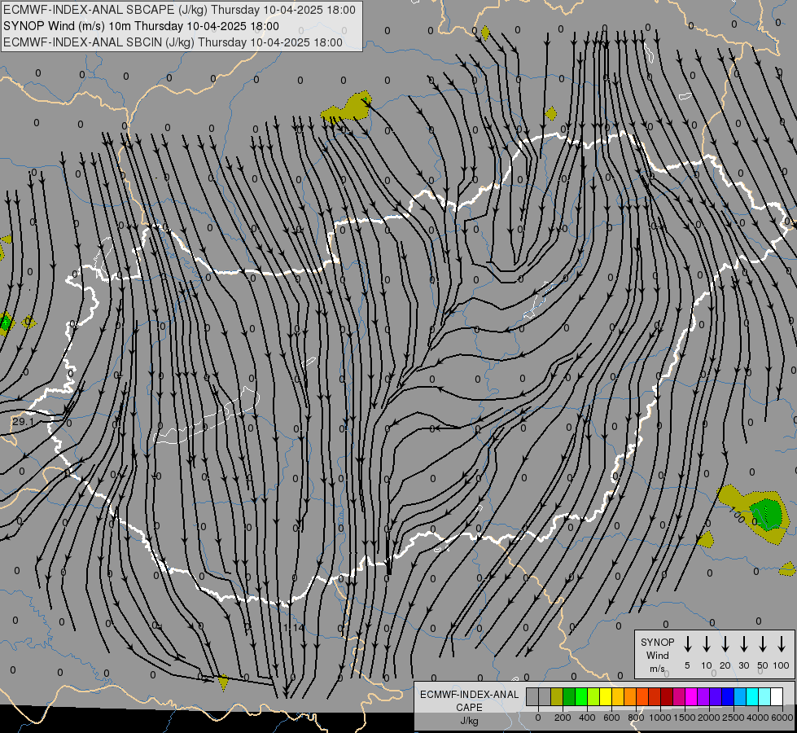The image size is (797, 733).
Task: Select the bright magenta CAPE colorbar swatch
Action: coord(691,697)
